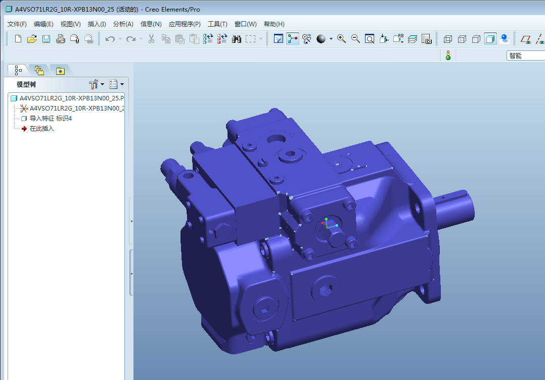
Task: Print the active object
Action: pos(61,39)
